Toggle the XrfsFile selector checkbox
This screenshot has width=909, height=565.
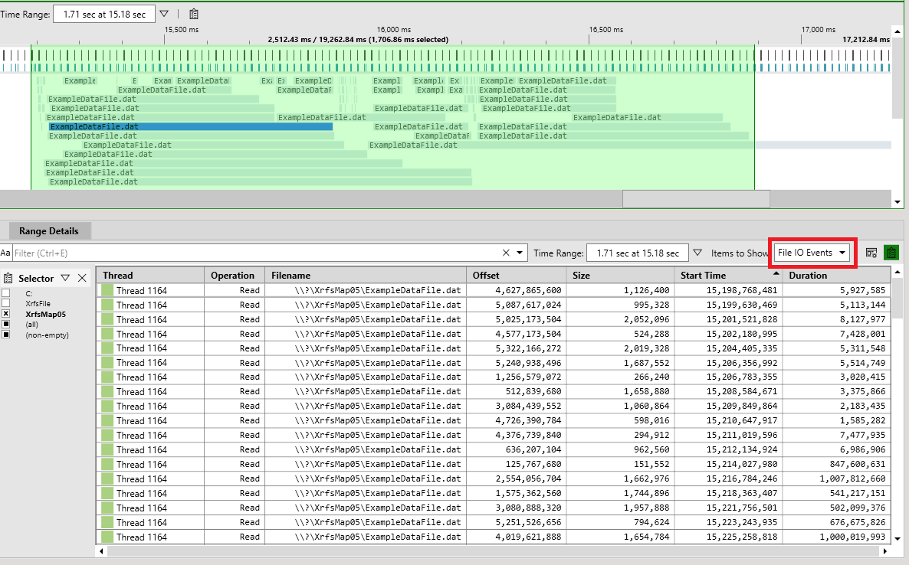[x=6, y=303]
